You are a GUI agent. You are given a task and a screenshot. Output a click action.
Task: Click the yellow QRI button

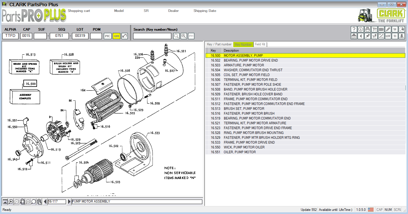pos(116,36)
